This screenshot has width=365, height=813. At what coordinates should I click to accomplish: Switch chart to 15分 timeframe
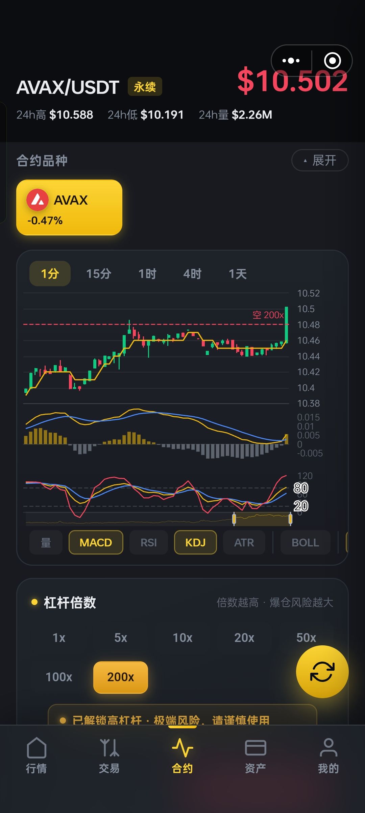[99, 273]
